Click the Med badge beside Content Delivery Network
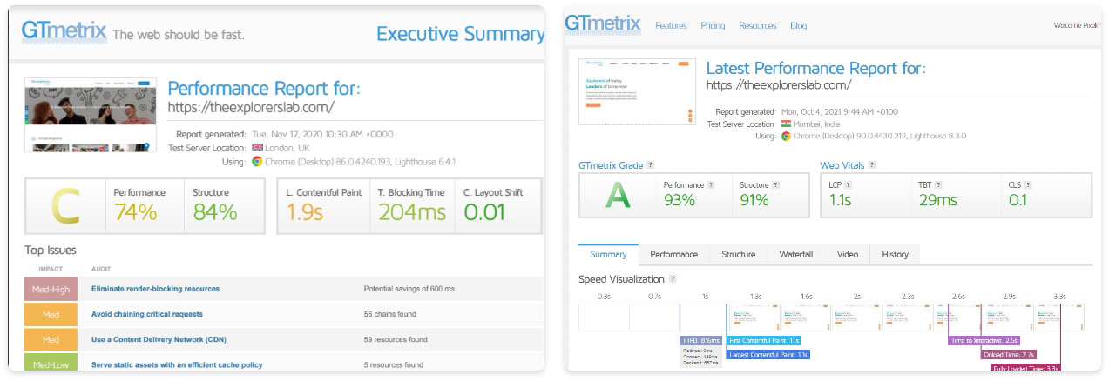Image resolution: width=1109 pixels, height=381 pixels. coord(51,339)
